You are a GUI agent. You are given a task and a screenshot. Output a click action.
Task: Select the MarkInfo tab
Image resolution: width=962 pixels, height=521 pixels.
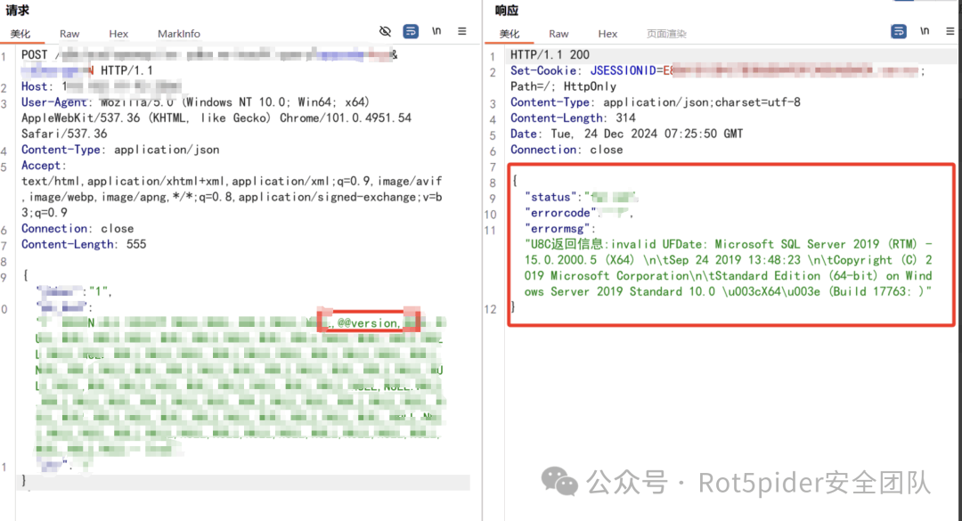click(x=179, y=34)
